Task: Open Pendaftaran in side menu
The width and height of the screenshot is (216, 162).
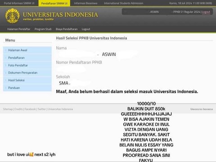Action: [x=27, y=58]
